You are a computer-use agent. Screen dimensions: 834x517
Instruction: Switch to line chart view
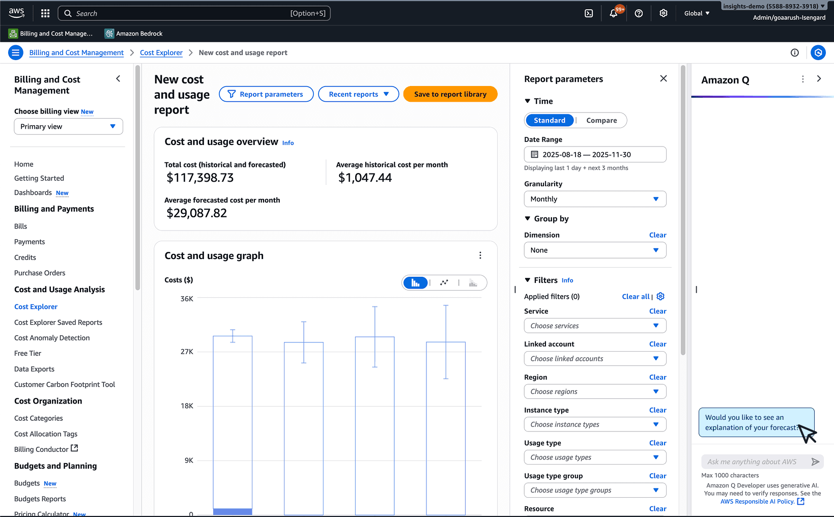coord(444,283)
